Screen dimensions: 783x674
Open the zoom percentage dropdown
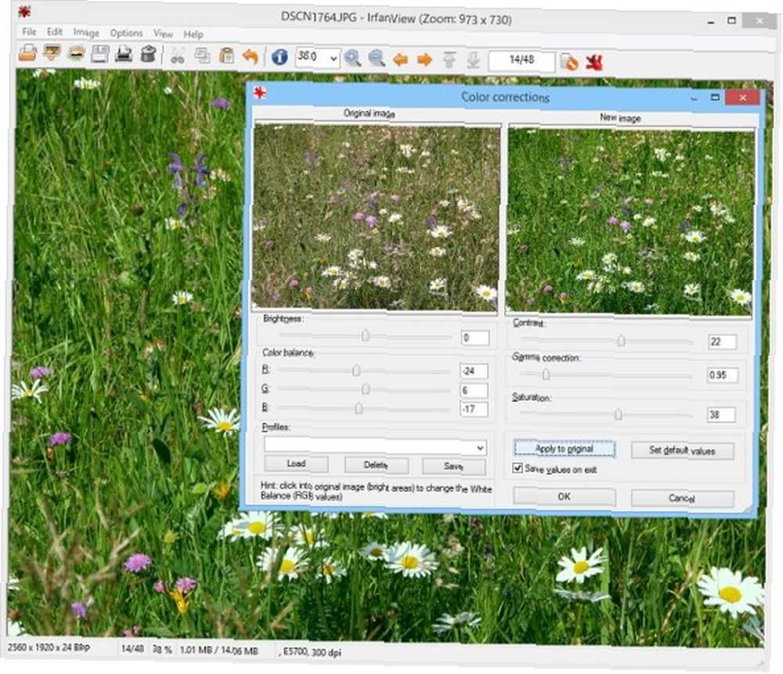pyautogui.click(x=333, y=59)
